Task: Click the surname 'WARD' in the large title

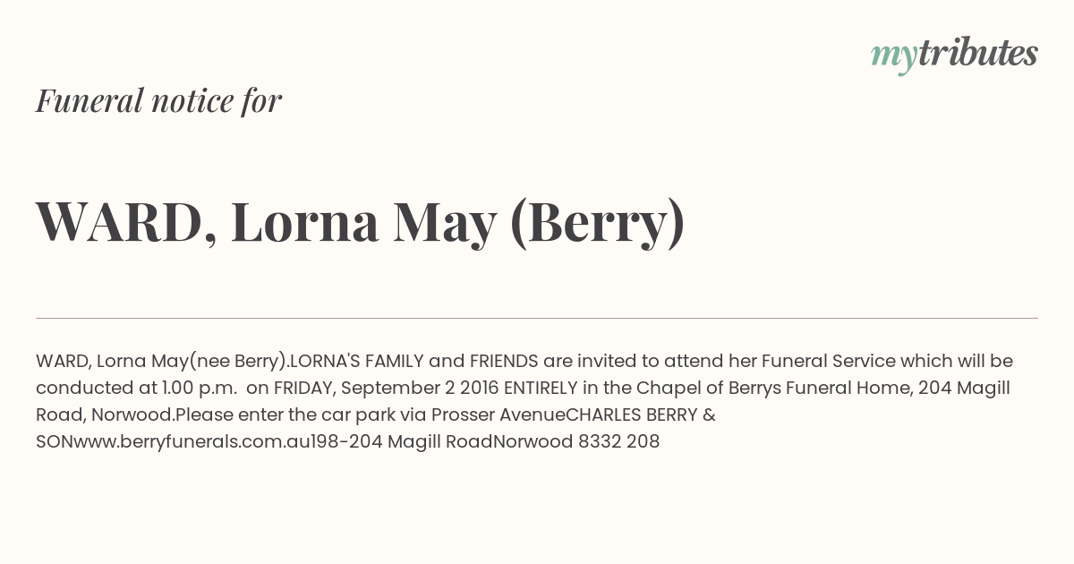Action: [120, 224]
